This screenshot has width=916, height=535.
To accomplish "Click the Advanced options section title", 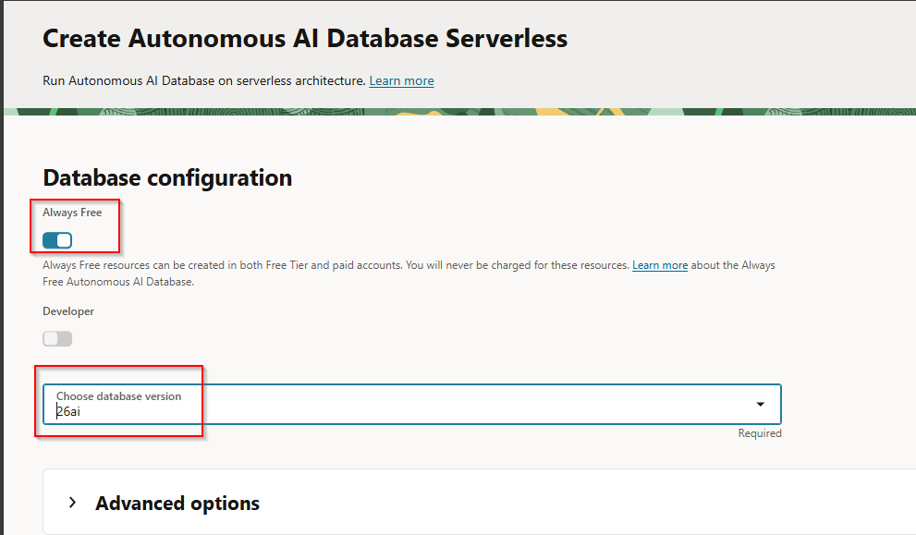I will click(x=177, y=504).
